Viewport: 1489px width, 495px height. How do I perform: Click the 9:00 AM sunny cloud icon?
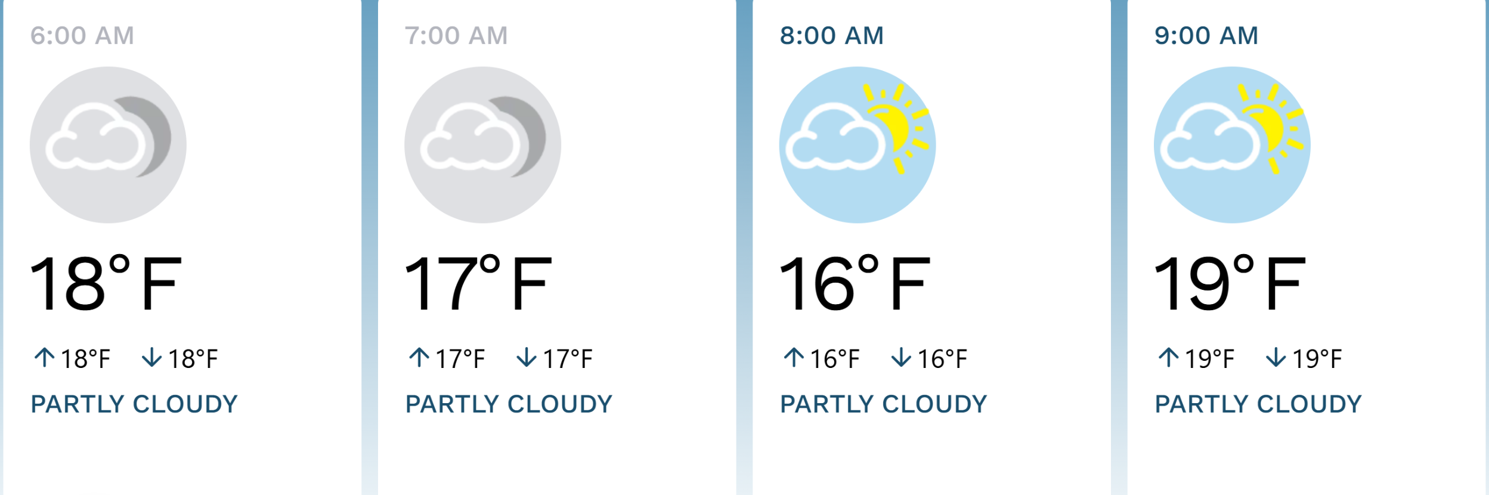[1231, 145]
